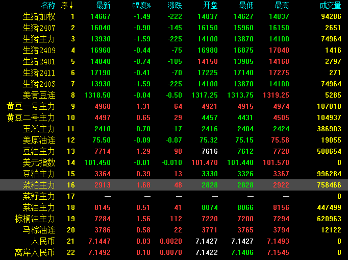Select the 玉米主力 row name

tap(39, 129)
